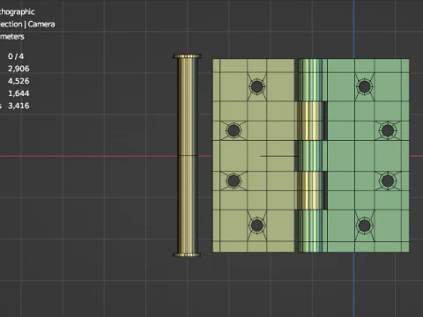Click the hinge knuckle barrel between the leaves

pos(311,155)
